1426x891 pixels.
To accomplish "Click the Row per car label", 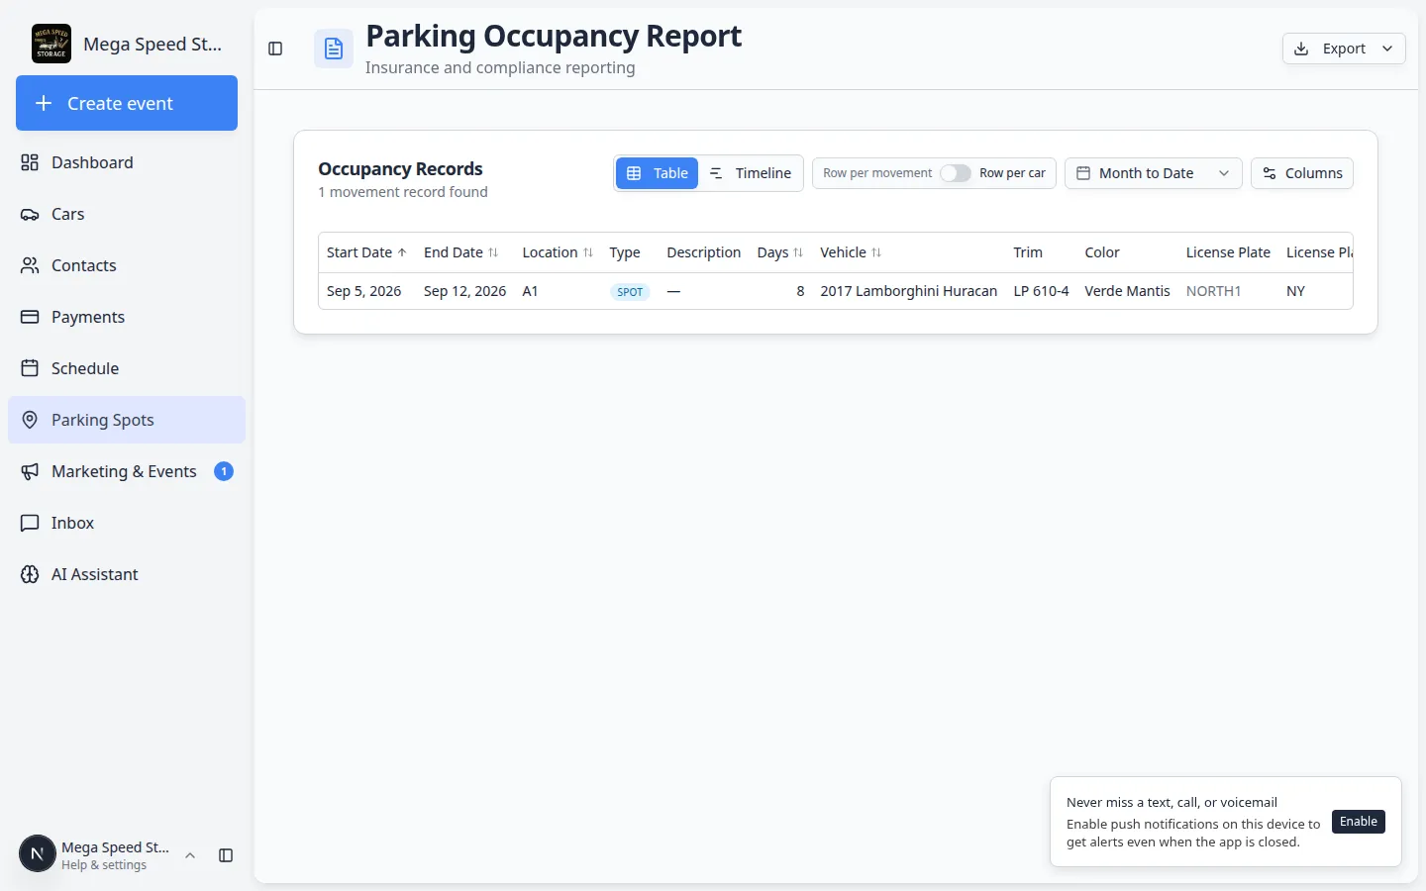I will click(x=1012, y=173).
